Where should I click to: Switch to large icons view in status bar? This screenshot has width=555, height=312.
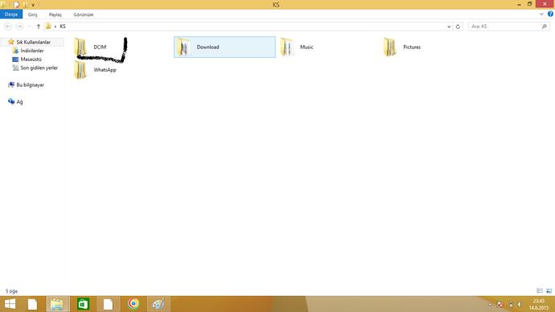click(549, 291)
